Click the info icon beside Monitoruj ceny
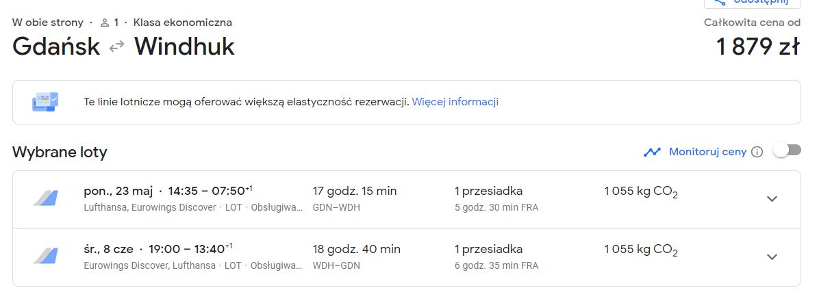Image resolution: width=819 pixels, height=290 pixels. click(x=757, y=152)
